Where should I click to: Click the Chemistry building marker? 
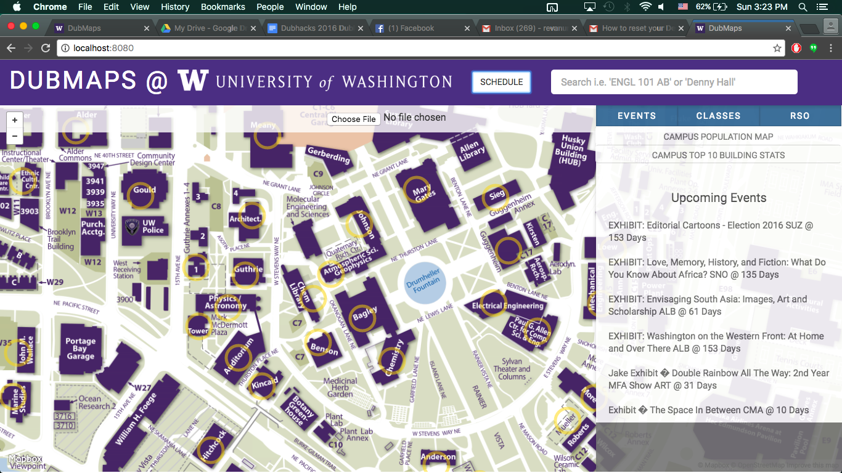(391, 361)
